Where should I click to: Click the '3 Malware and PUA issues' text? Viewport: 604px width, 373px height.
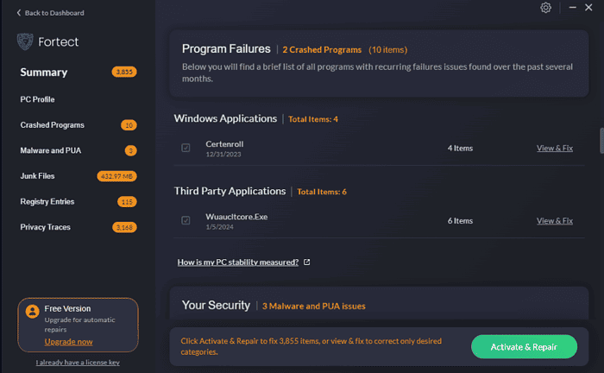point(314,306)
